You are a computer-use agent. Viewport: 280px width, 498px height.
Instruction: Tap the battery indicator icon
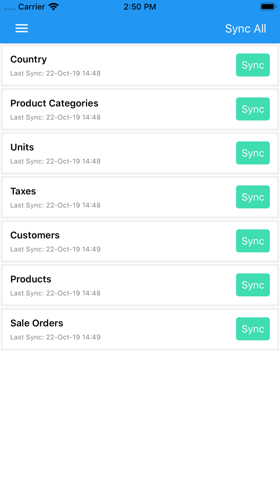click(268, 7)
